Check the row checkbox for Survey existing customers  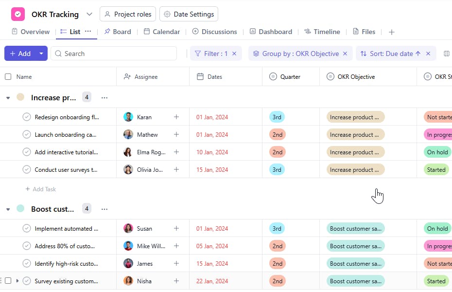(8, 281)
